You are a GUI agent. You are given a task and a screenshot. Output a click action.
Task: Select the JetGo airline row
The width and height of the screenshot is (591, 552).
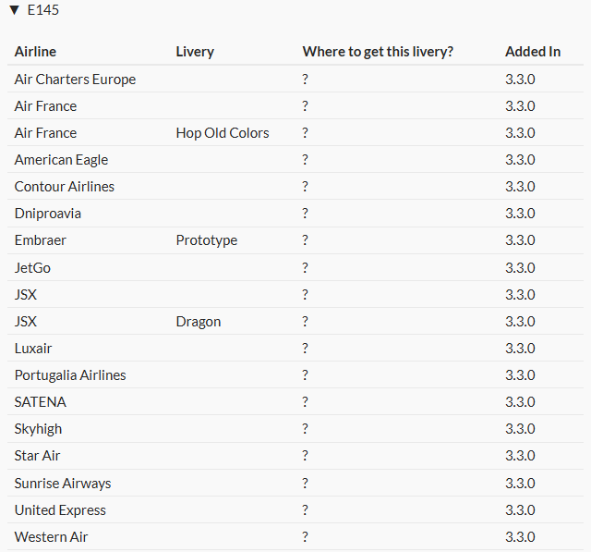tap(34, 268)
